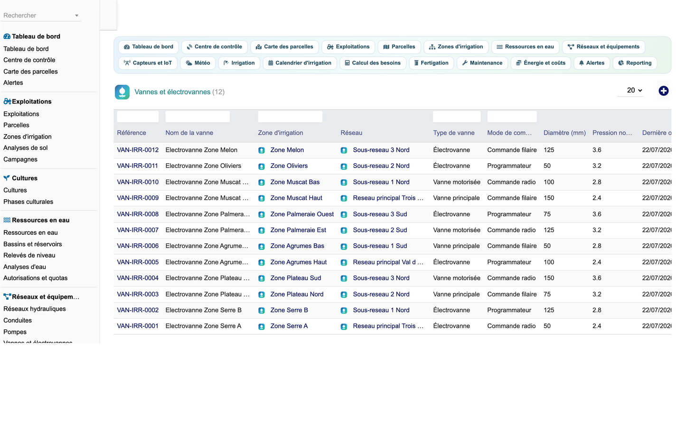Image resolution: width=686 pixels, height=424 pixels.
Task: Click the network icon in the VAN-IRR-0006 row
Action: pyautogui.click(x=344, y=246)
